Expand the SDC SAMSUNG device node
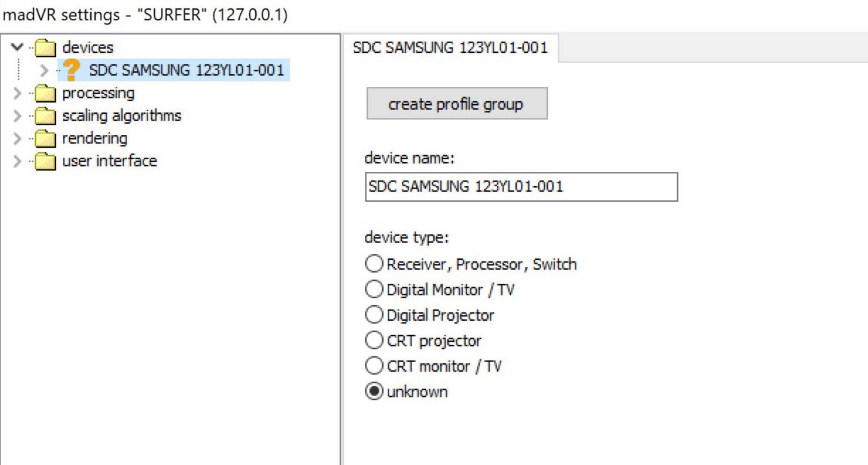 click(x=46, y=71)
